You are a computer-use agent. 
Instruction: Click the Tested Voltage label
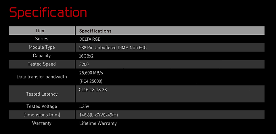(x=42, y=106)
